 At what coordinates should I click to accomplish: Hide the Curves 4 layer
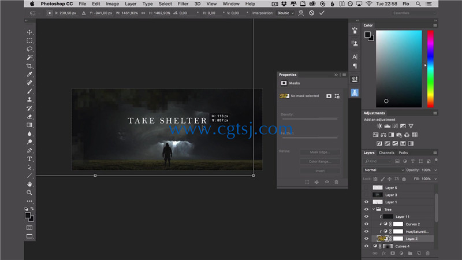point(366,246)
